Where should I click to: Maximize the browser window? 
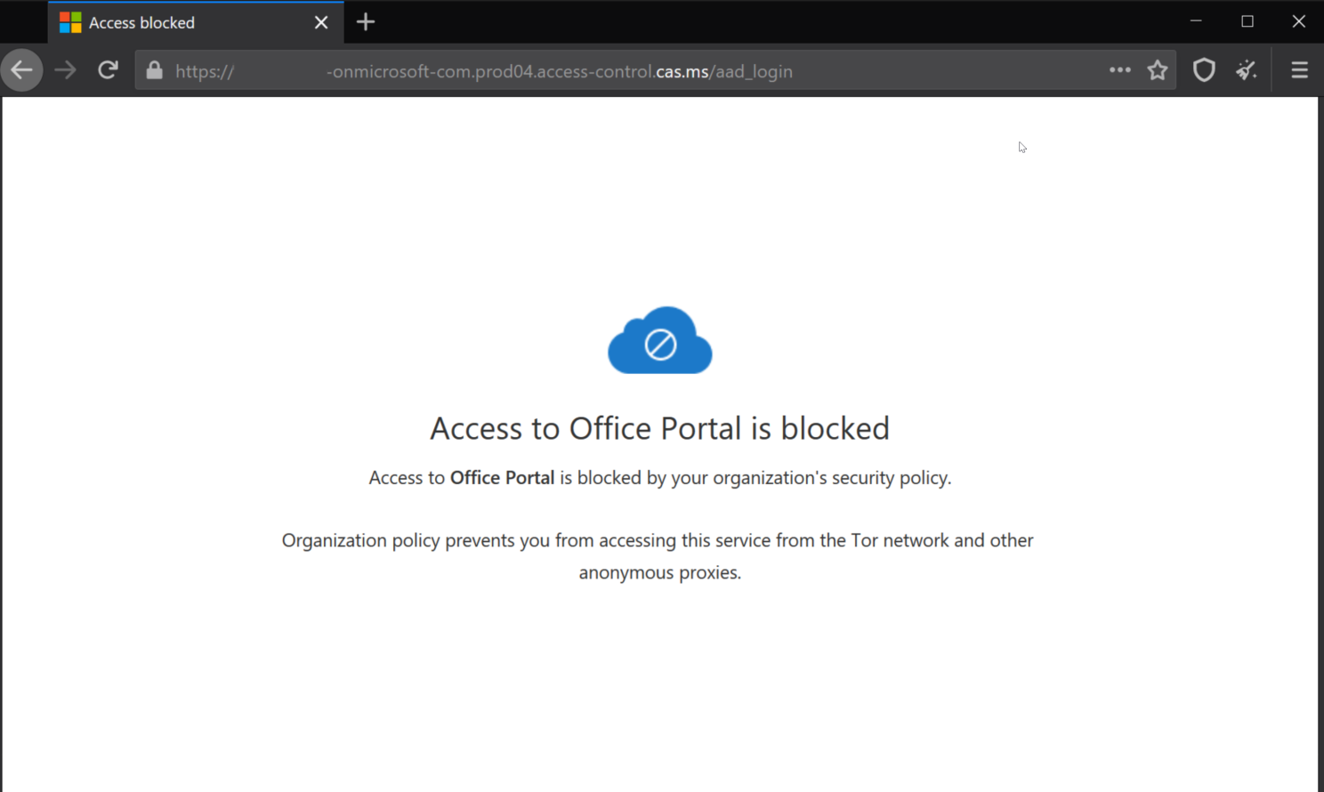1247,21
